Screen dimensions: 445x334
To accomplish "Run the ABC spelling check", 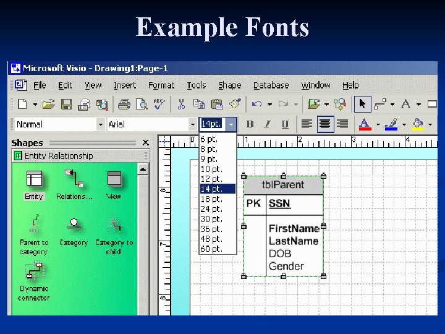I will [159, 104].
